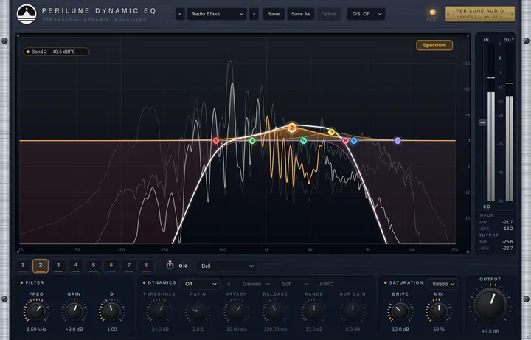Toggle the DYNAMICS section indicator
Screen dimensions: 531x340
point(144,282)
